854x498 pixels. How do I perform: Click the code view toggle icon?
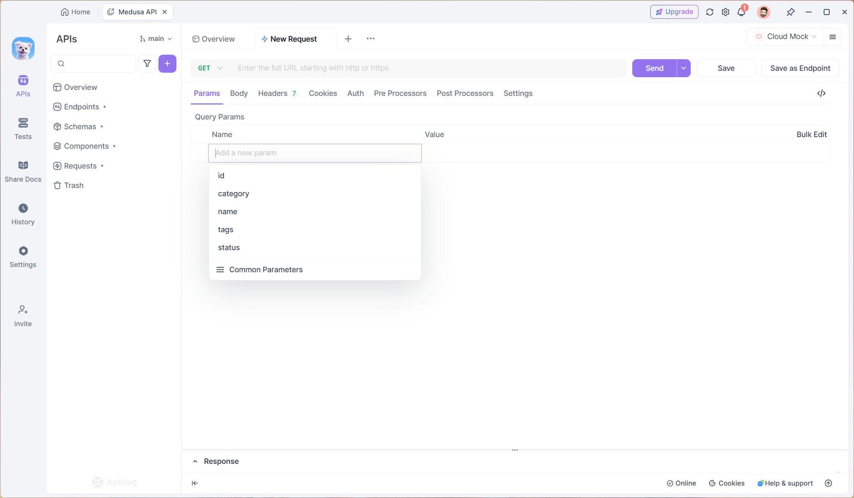click(822, 93)
